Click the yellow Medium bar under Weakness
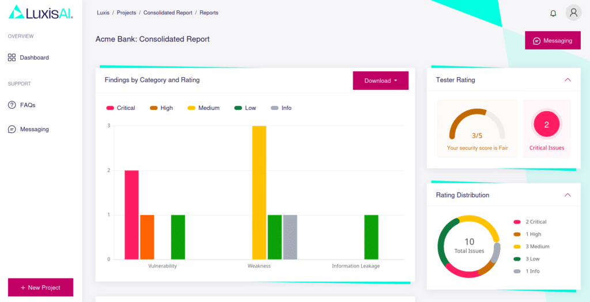The width and height of the screenshot is (590, 302). click(x=259, y=193)
